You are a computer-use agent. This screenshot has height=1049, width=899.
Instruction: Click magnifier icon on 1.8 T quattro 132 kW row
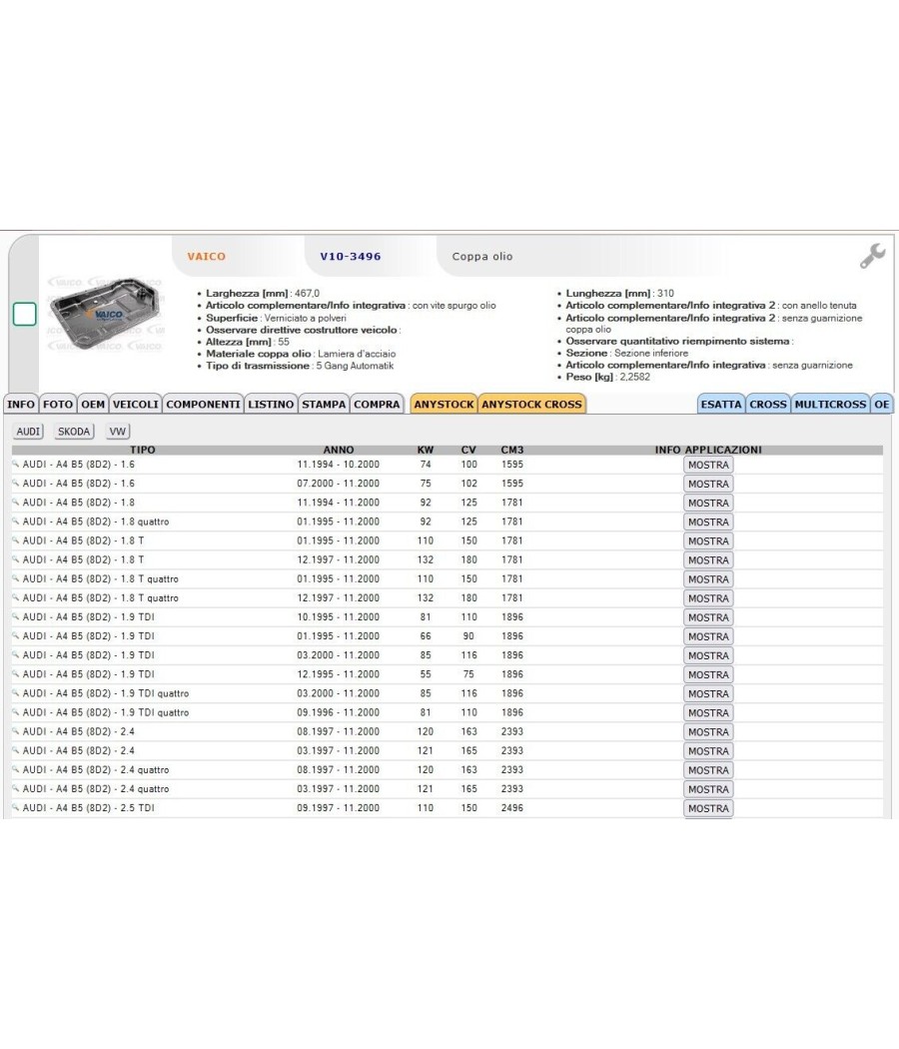[16, 598]
